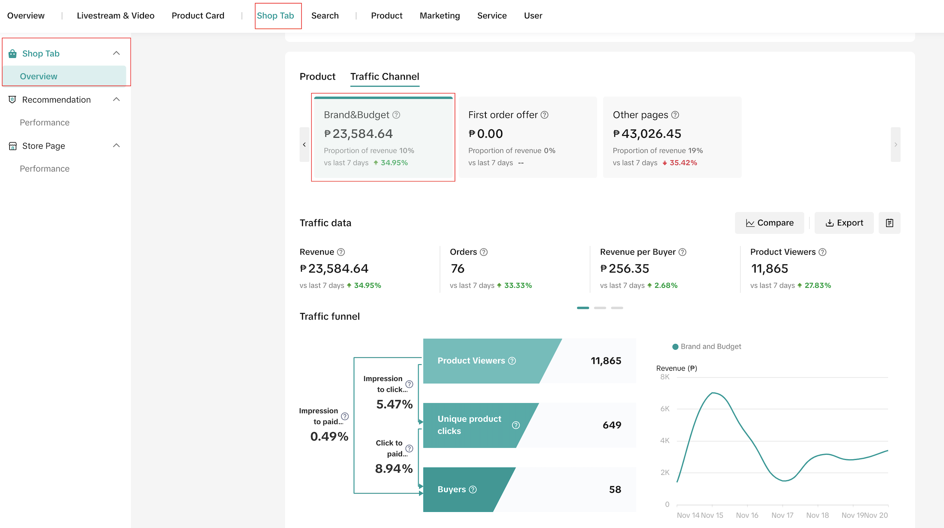Click help icon on Unique product clicks

tap(516, 425)
